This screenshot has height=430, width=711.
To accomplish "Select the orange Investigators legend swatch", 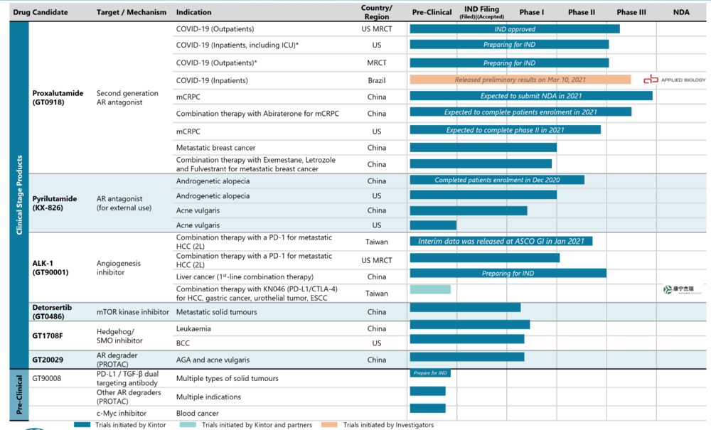I will [x=330, y=425].
